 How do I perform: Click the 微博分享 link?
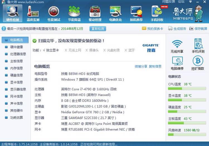tap(141, 66)
